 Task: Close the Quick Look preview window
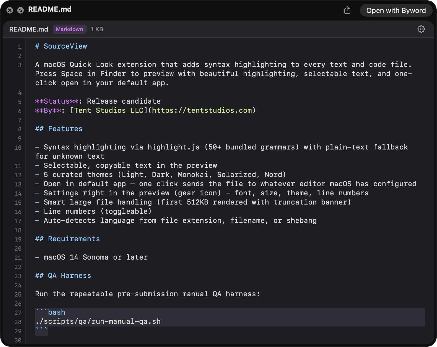(10, 10)
